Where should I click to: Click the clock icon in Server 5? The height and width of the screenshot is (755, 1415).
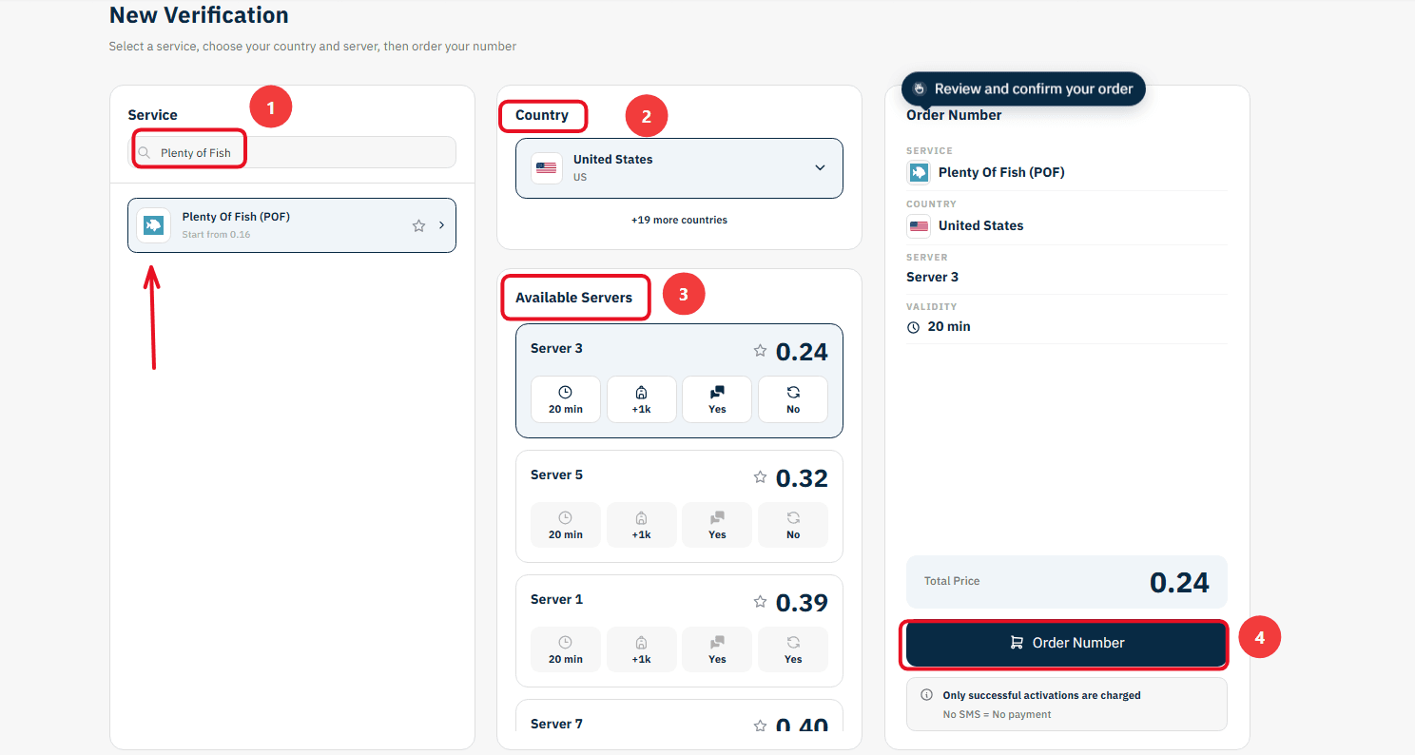565,518
